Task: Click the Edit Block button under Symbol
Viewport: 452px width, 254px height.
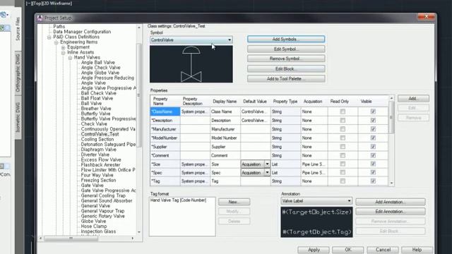Action: [285, 69]
